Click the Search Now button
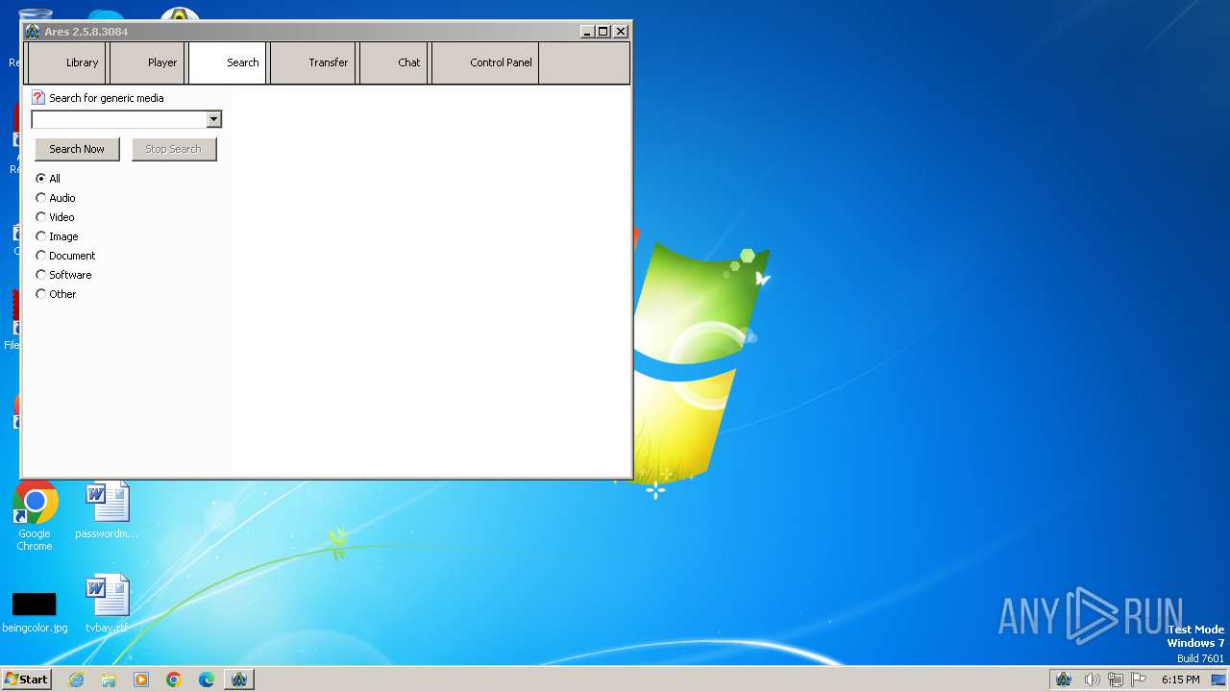Screen dimensions: 1230x692 coord(77,149)
